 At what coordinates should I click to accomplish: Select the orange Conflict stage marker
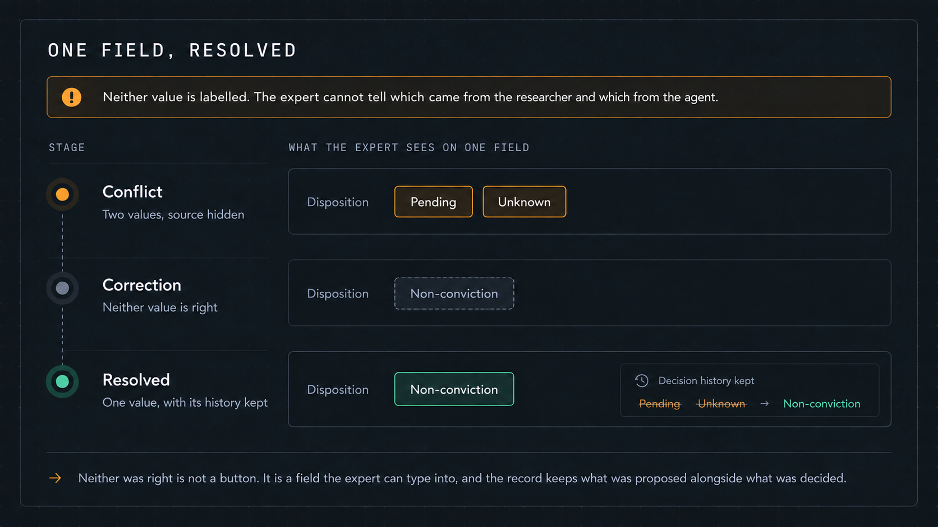click(62, 194)
